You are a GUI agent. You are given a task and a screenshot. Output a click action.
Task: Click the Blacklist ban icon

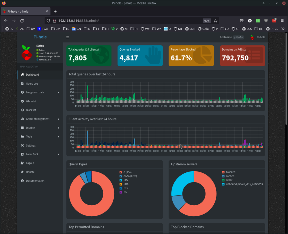point(22,110)
